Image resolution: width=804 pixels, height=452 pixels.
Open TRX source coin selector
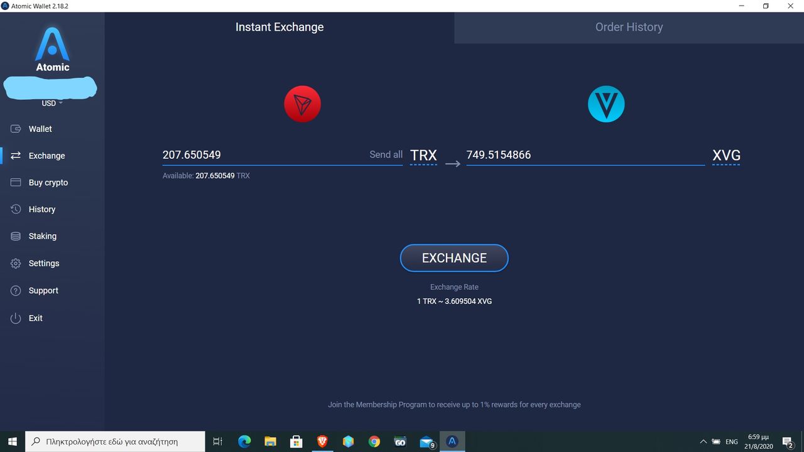[x=423, y=156]
